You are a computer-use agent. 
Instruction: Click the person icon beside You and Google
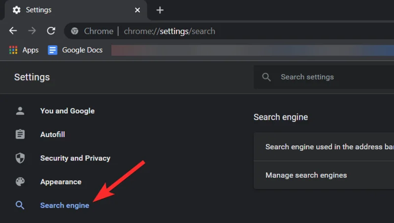[20, 111]
